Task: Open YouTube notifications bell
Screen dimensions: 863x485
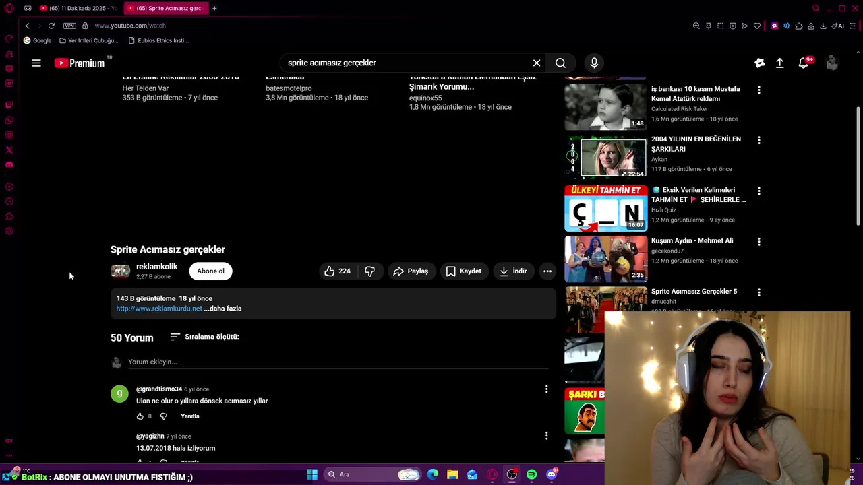Action: 803,63
